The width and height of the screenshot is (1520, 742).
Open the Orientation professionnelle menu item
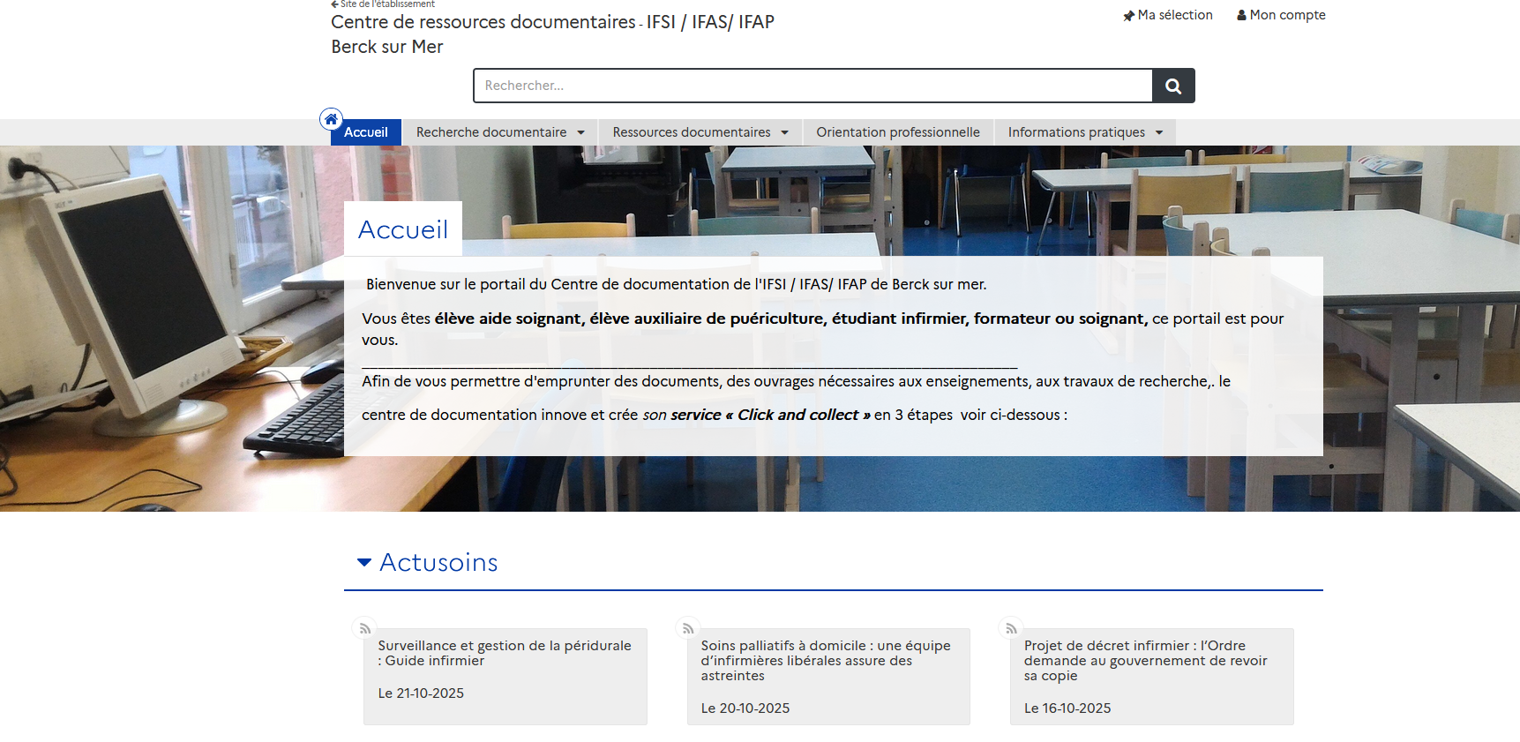click(897, 132)
